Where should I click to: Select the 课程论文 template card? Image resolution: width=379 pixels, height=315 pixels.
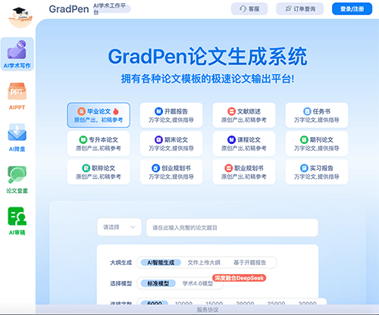(244, 143)
